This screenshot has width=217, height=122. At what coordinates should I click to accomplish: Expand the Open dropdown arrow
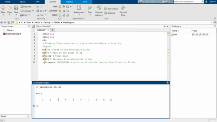coord(9,15)
